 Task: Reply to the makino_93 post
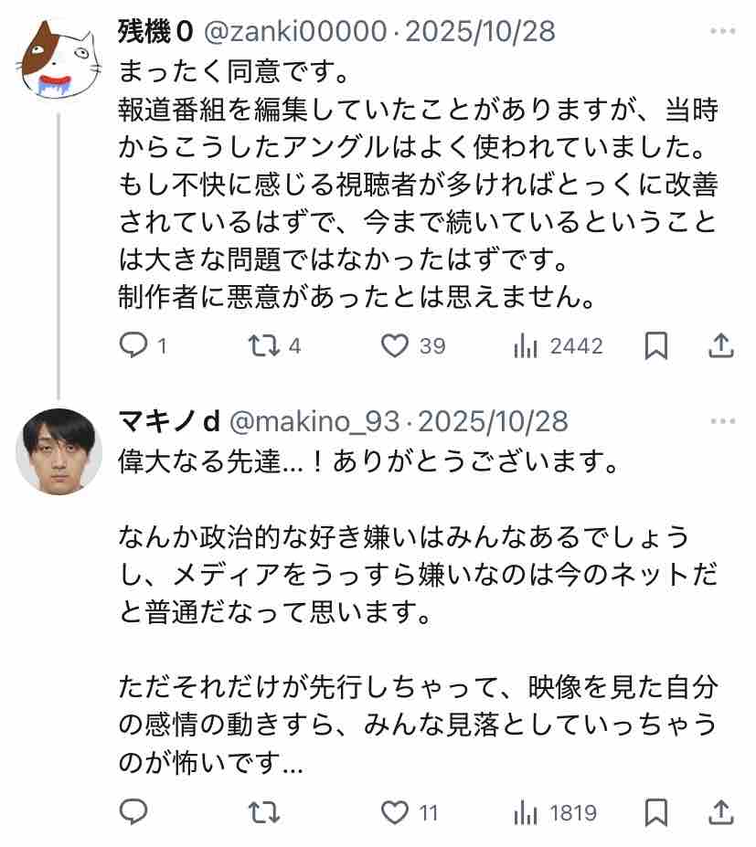pyautogui.click(x=133, y=812)
